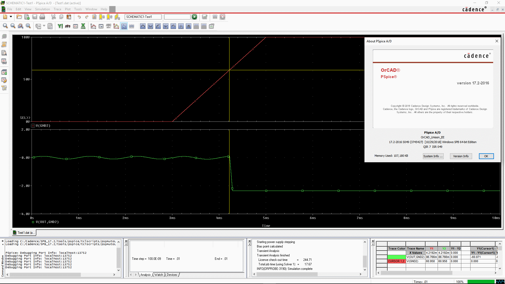
Task: Click Y1 column header in cursor table
Action: pos(431,248)
